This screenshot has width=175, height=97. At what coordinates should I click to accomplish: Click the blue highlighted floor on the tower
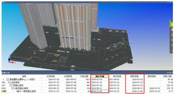point(68,38)
